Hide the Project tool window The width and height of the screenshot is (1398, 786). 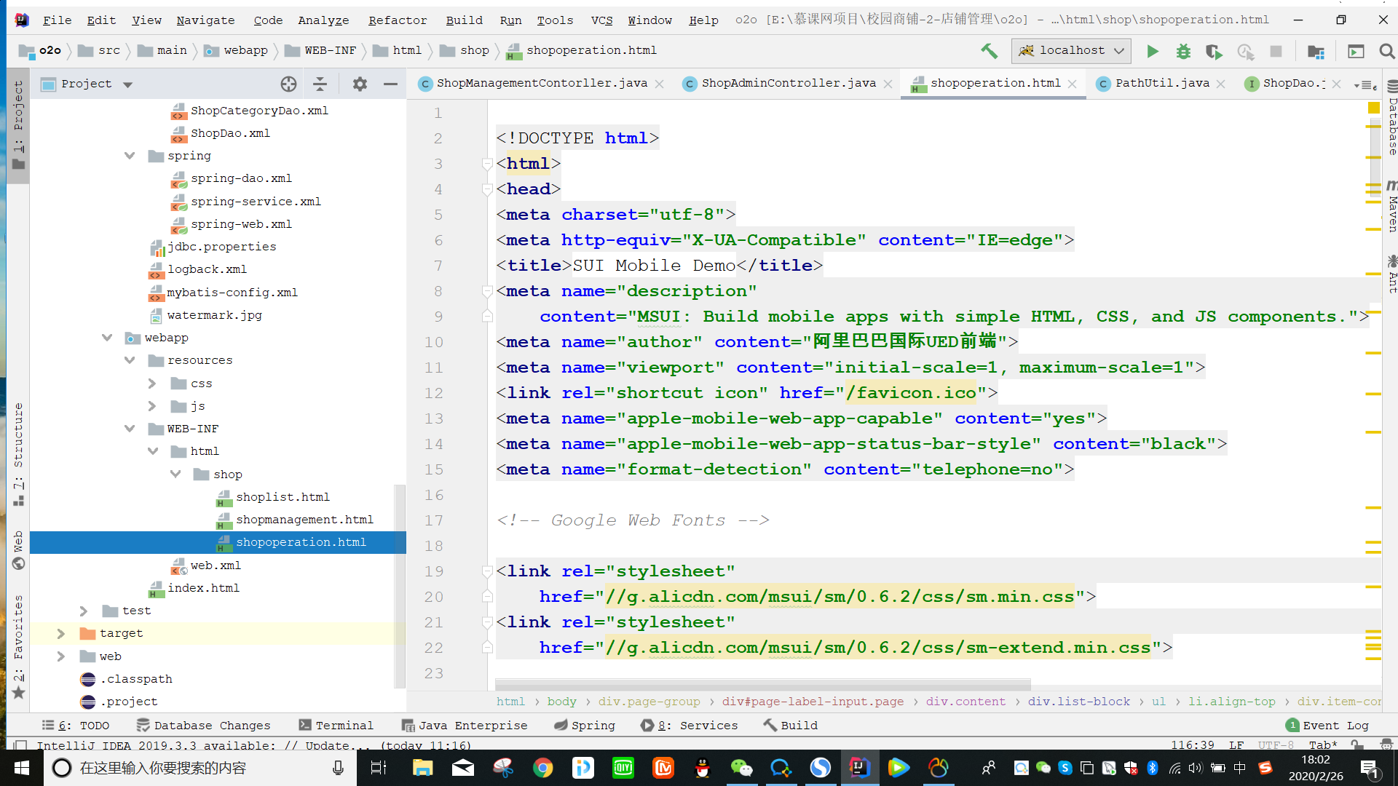[x=390, y=84]
